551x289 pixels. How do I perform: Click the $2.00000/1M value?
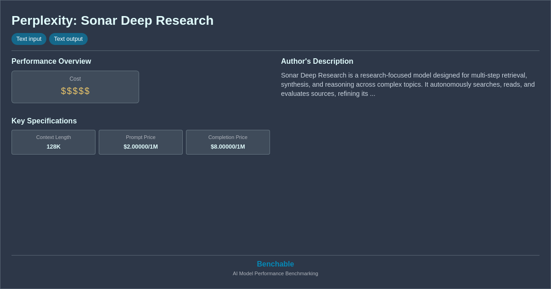141,147
